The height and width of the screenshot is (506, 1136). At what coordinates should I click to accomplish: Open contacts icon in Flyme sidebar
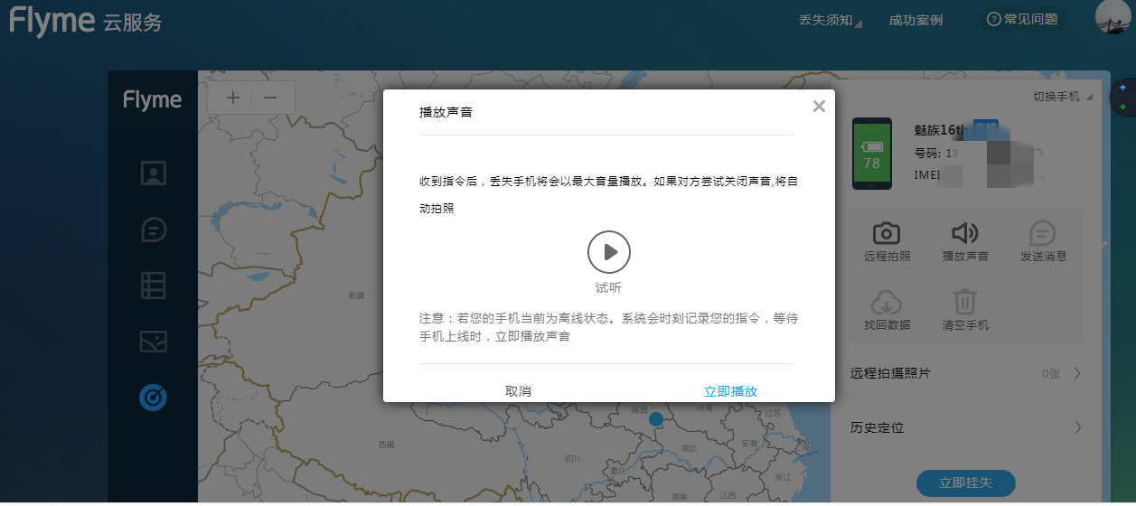(x=153, y=173)
